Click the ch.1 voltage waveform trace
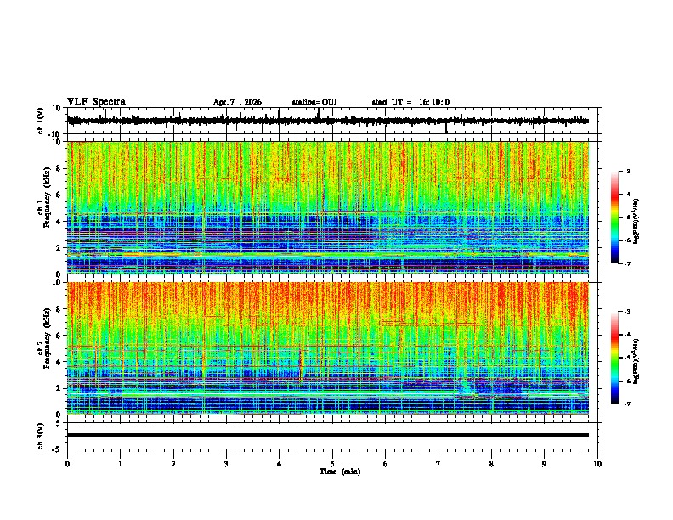 pos(327,121)
